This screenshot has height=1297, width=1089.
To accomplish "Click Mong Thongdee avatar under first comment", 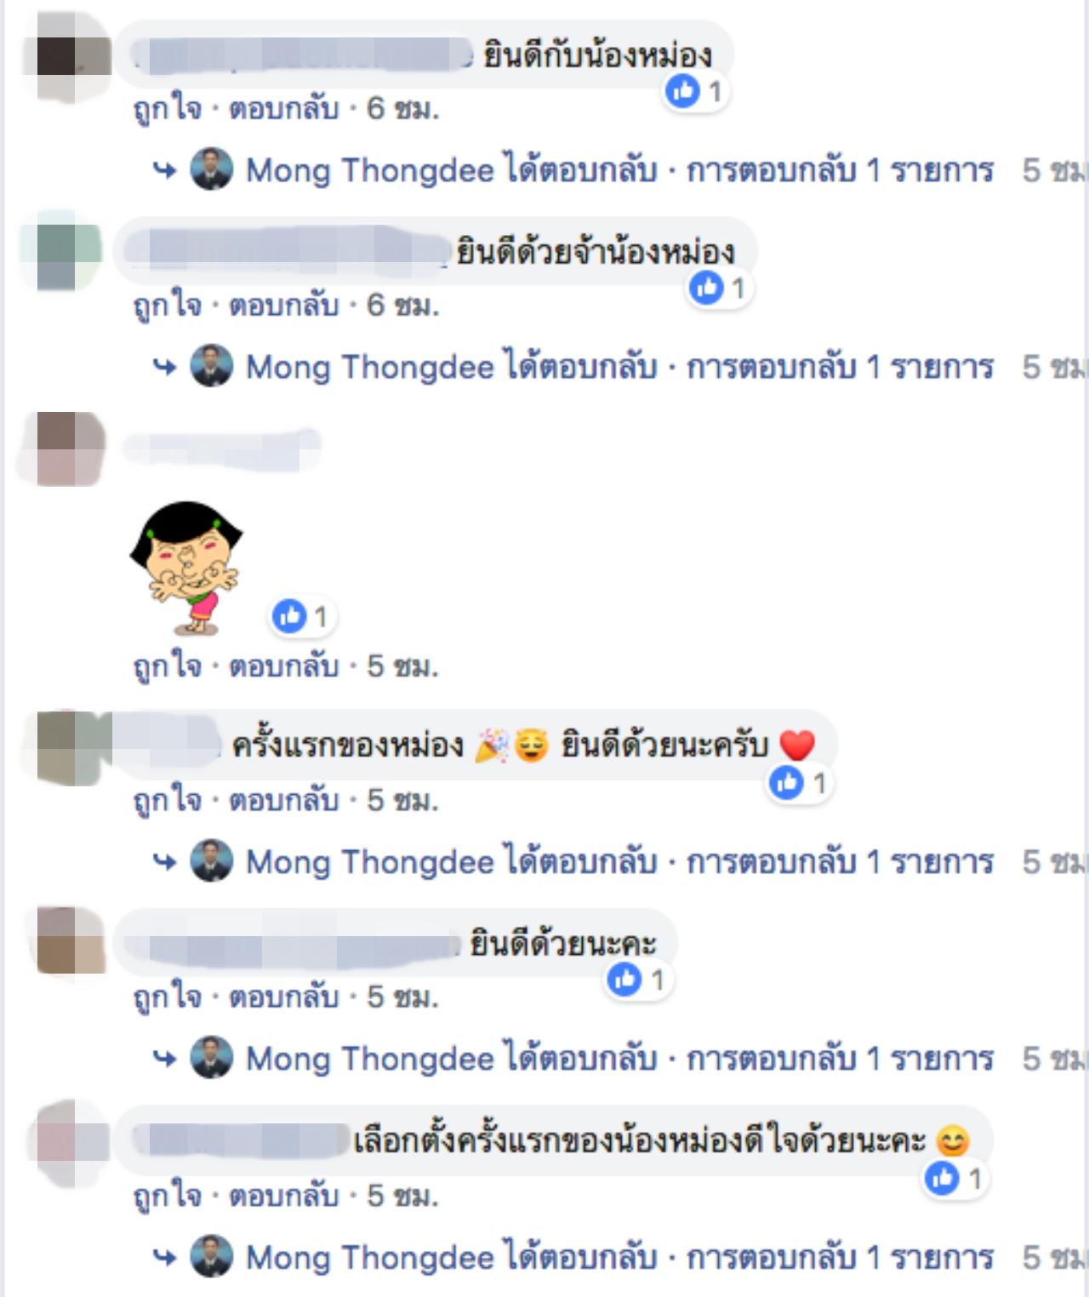I will click(212, 169).
